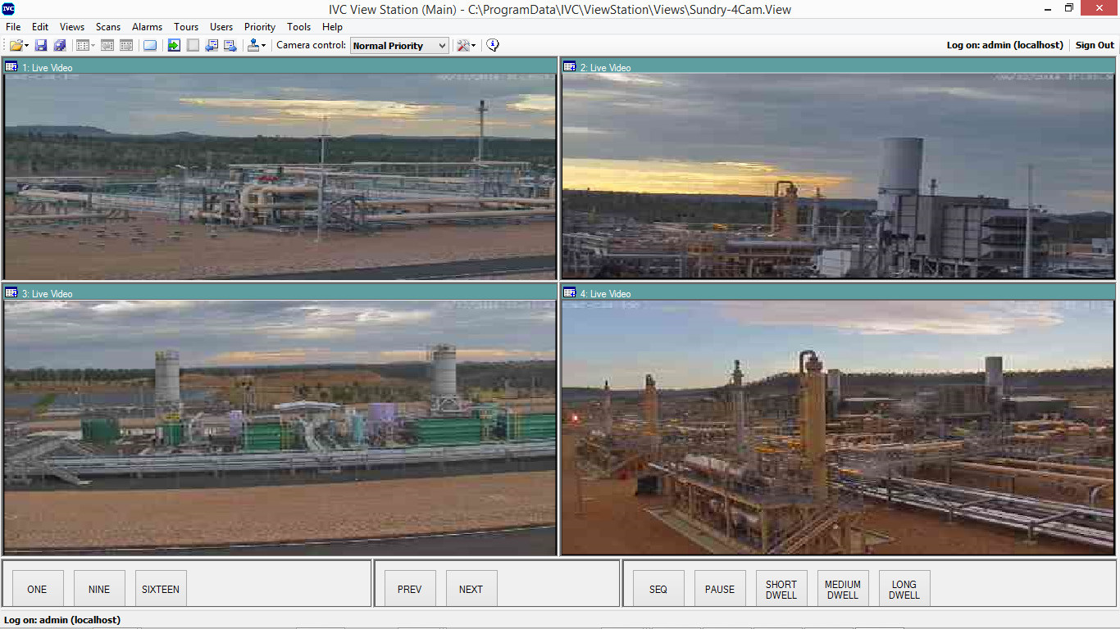The image size is (1120, 629).
Task: Click the full screen monitor icon
Action: point(150,46)
